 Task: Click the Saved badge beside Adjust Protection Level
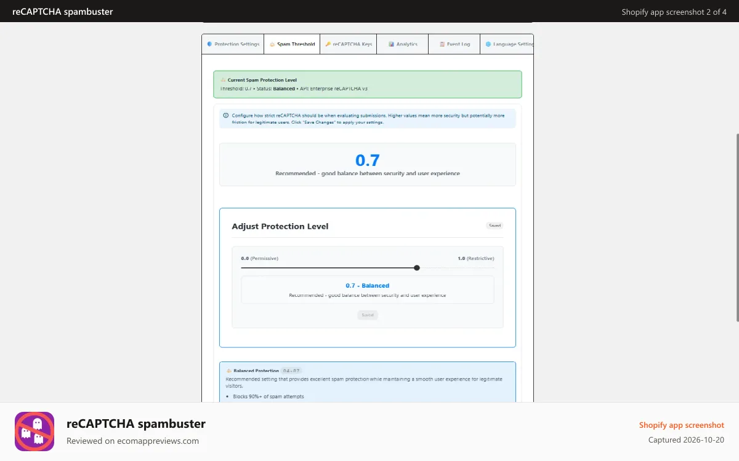[495, 226]
